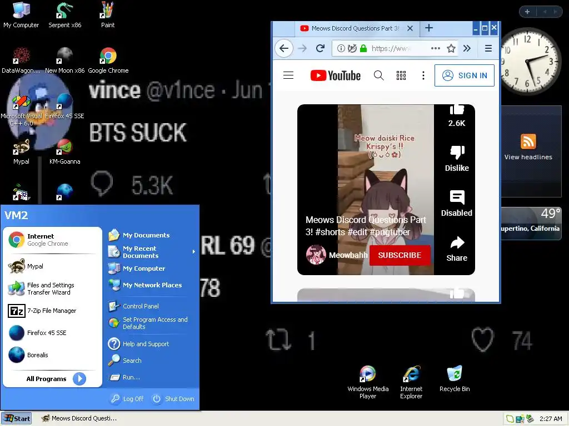Image resolution: width=569 pixels, height=426 pixels.
Task: Open DataWagon desktop shortcut
Action: [x=21, y=60]
